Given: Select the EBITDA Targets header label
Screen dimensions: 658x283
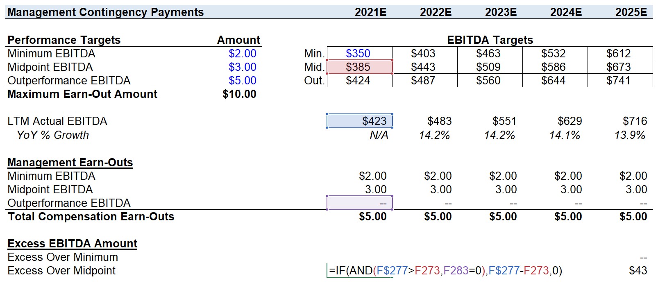Looking at the screenshot, I should (490, 40).
